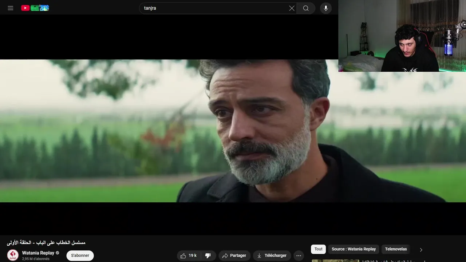
Task: Go to YouTube home via logo
Action: click(x=35, y=8)
